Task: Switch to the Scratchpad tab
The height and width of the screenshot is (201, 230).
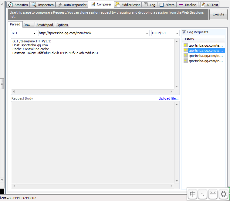Action: click(x=45, y=25)
